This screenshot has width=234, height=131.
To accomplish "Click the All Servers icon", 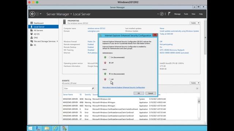I will pos(31,30).
